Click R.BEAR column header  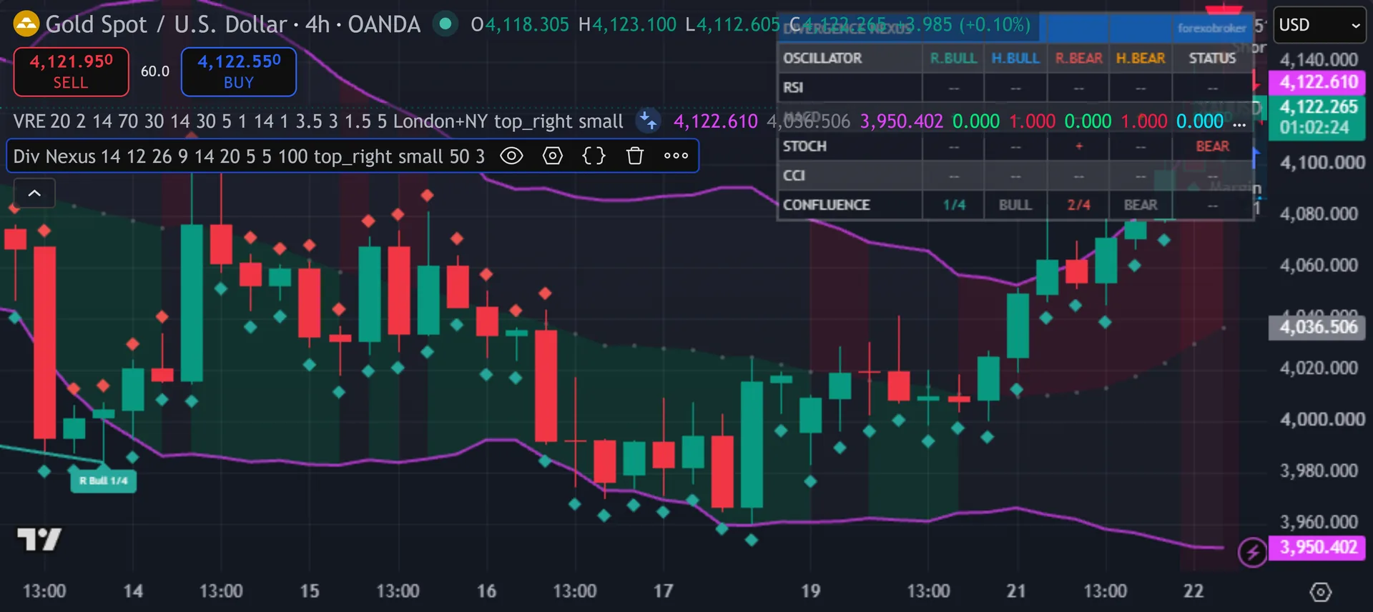click(x=1078, y=59)
